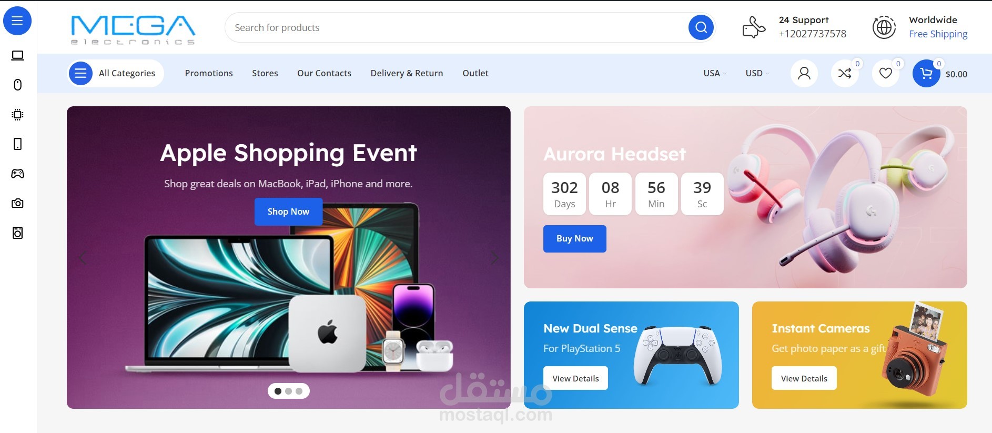Open the compare products shuffle icon
Viewport: 992px width, 433px height.
coord(845,73)
